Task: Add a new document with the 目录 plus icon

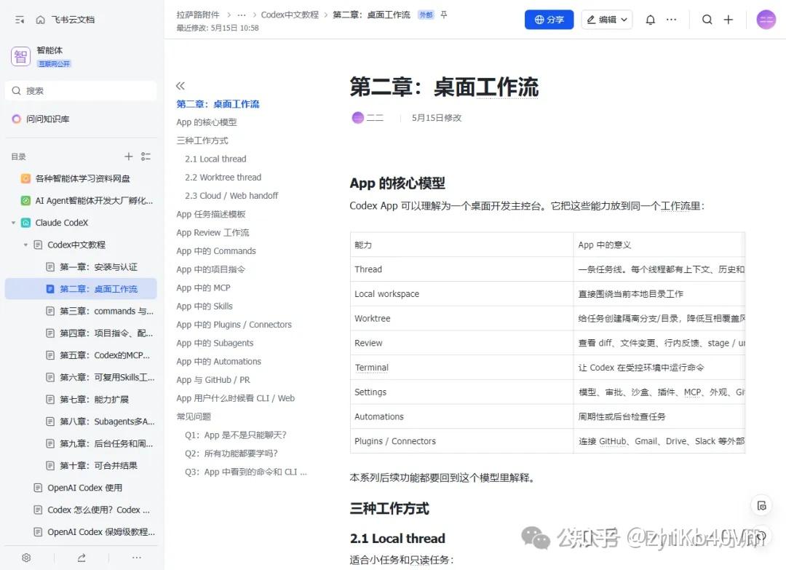Action: [129, 157]
